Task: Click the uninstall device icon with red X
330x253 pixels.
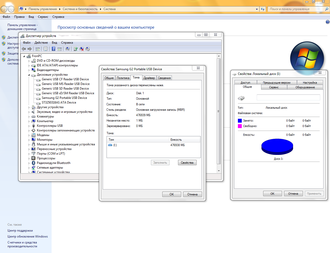Action: coord(82,49)
